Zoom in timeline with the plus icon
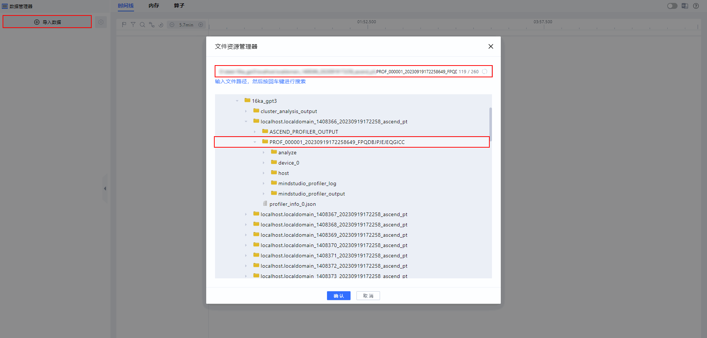 [201, 25]
